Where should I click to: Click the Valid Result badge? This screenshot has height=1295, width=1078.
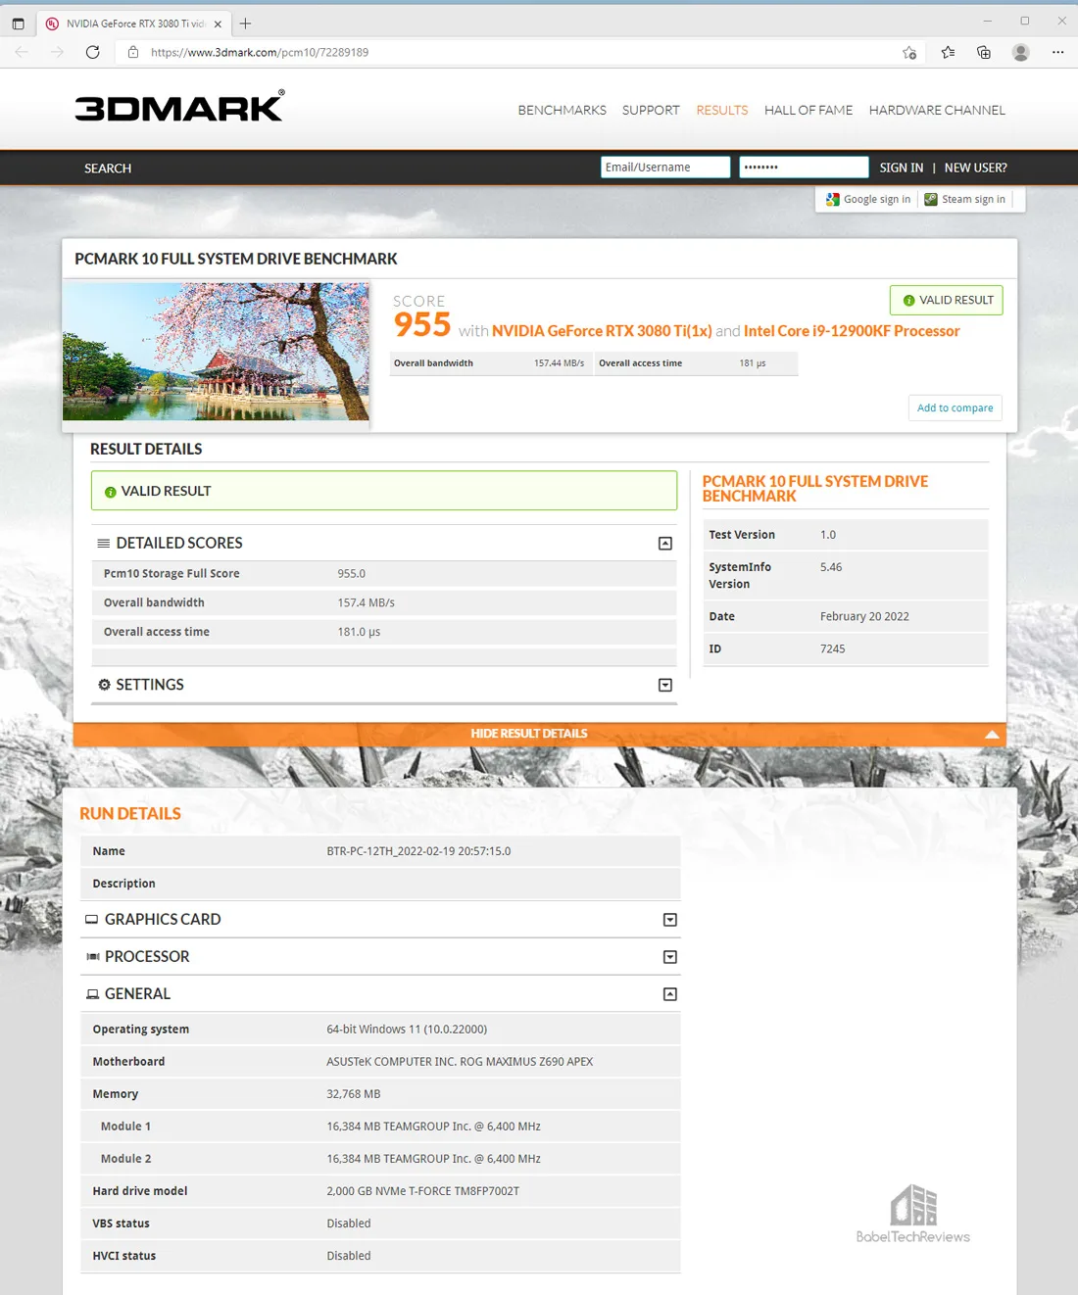[x=947, y=300]
